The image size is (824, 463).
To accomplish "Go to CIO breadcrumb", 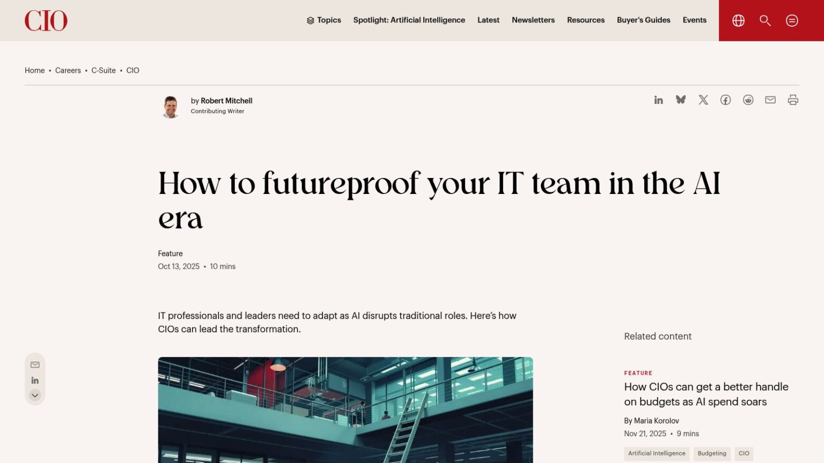I will pos(133,70).
